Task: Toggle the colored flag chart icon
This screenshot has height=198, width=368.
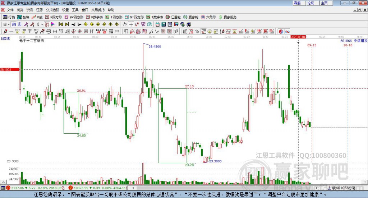Action: pos(53,24)
